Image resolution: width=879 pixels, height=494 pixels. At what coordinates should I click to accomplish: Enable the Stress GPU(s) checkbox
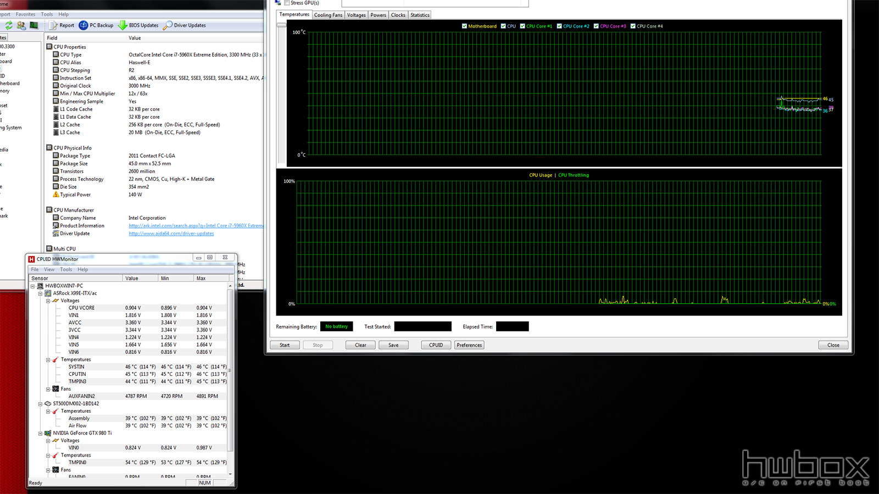click(287, 3)
